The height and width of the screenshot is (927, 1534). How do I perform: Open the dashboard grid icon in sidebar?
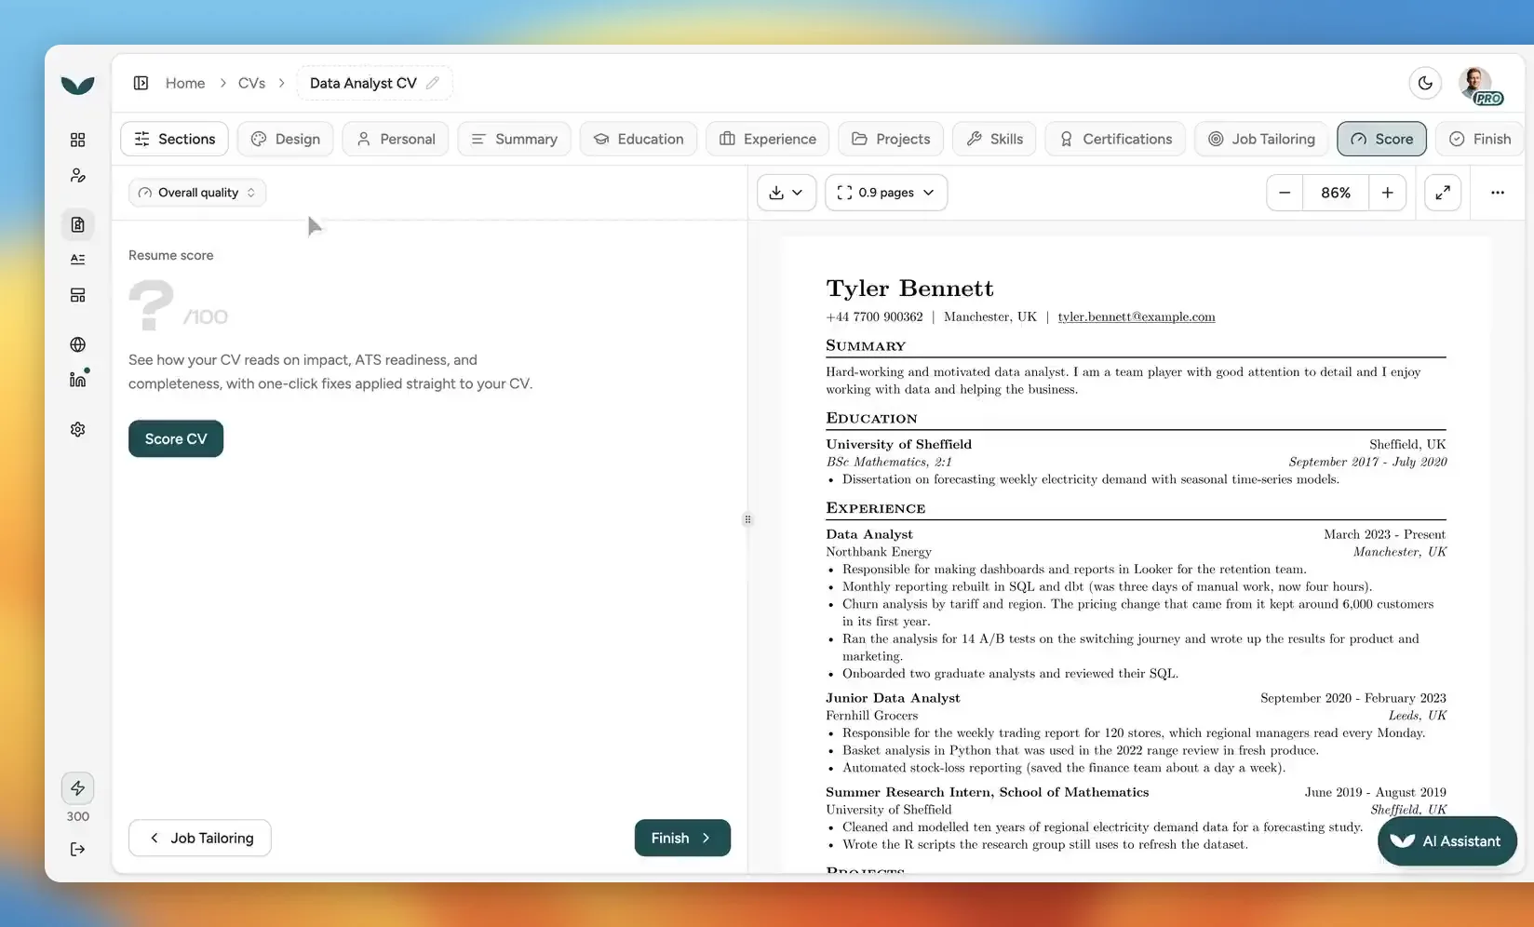click(77, 140)
